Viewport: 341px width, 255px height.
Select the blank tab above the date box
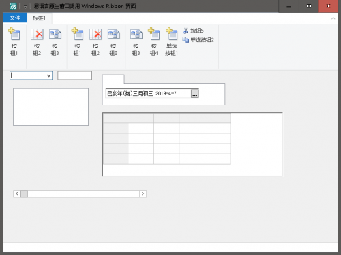[113, 79]
